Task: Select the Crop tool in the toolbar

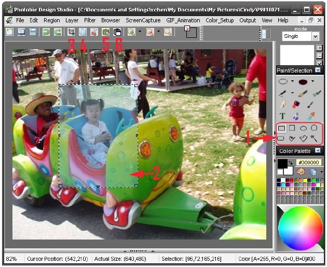Action: [x=72, y=32]
